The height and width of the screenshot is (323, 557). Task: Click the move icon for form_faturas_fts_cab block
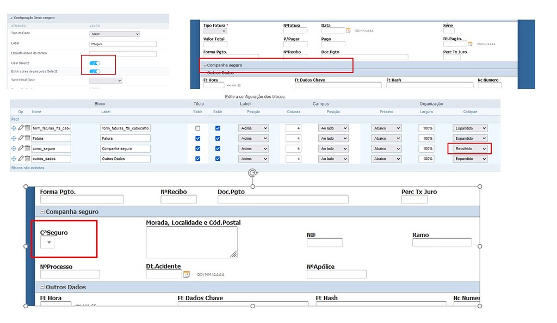pos(14,128)
